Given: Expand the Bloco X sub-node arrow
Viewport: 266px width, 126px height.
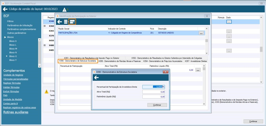Looking at the screenshot, I should coord(7,56).
